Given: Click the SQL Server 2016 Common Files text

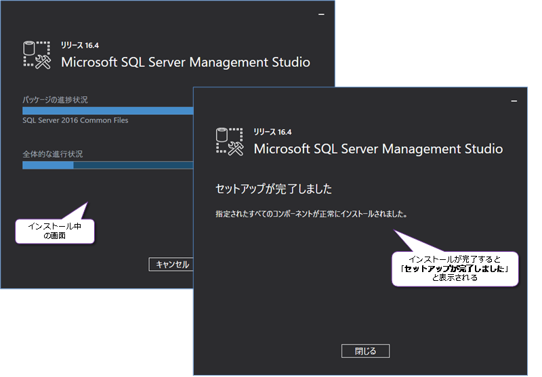Looking at the screenshot, I should 75,120.
